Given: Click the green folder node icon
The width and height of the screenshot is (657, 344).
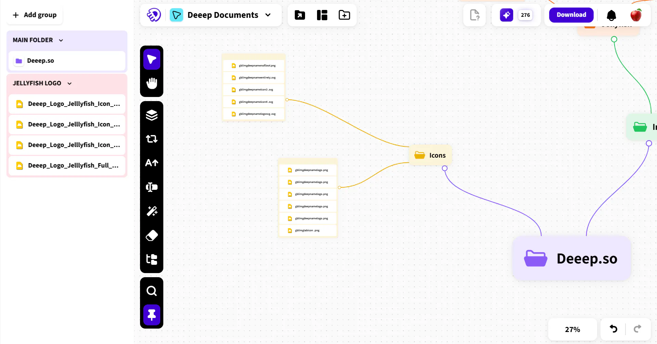Looking at the screenshot, I should pyautogui.click(x=640, y=127).
